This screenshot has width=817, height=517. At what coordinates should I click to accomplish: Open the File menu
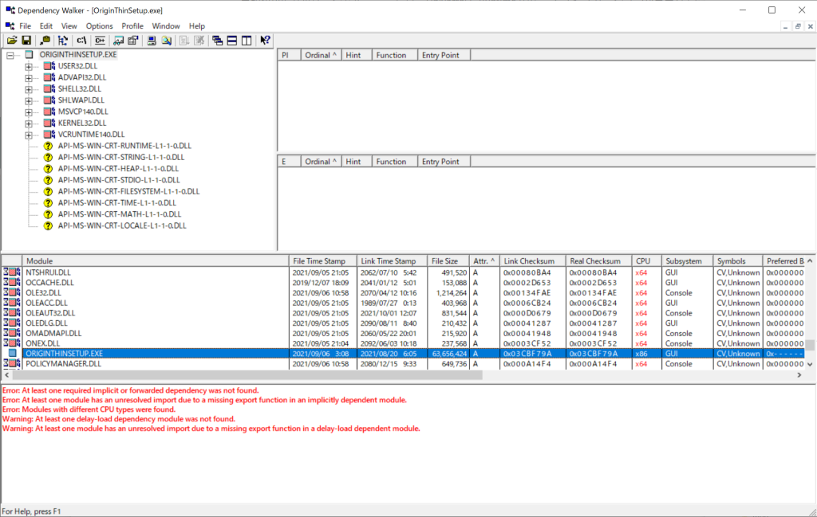(x=25, y=26)
